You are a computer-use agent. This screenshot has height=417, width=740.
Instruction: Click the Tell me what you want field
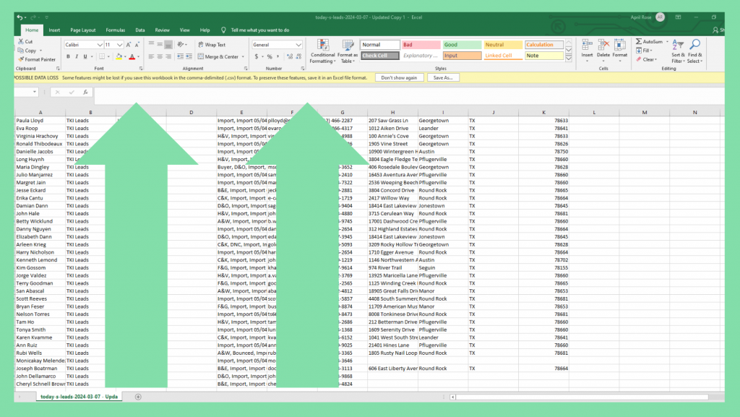[x=260, y=30]
